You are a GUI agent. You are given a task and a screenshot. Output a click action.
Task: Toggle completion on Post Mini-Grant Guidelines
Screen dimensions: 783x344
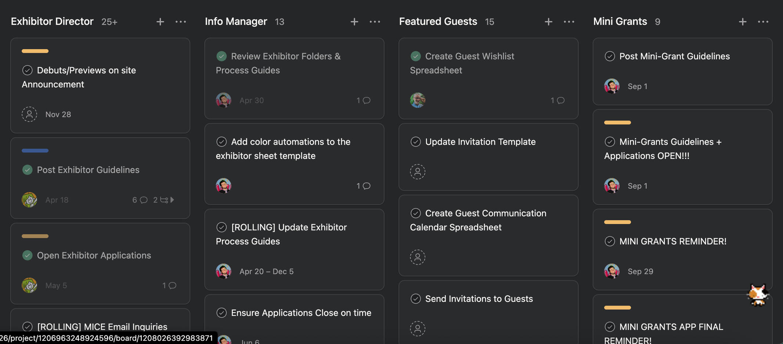610,56
